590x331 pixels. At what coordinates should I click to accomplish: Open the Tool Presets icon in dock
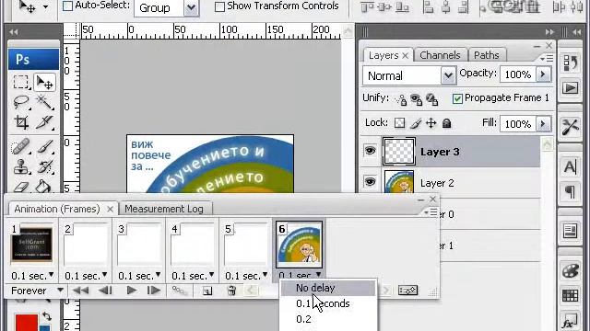571,127
